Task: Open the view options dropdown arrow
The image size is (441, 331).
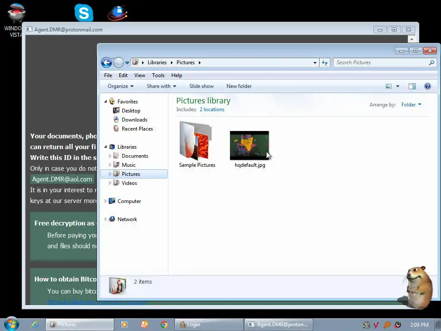Action: tap(398, 86)
